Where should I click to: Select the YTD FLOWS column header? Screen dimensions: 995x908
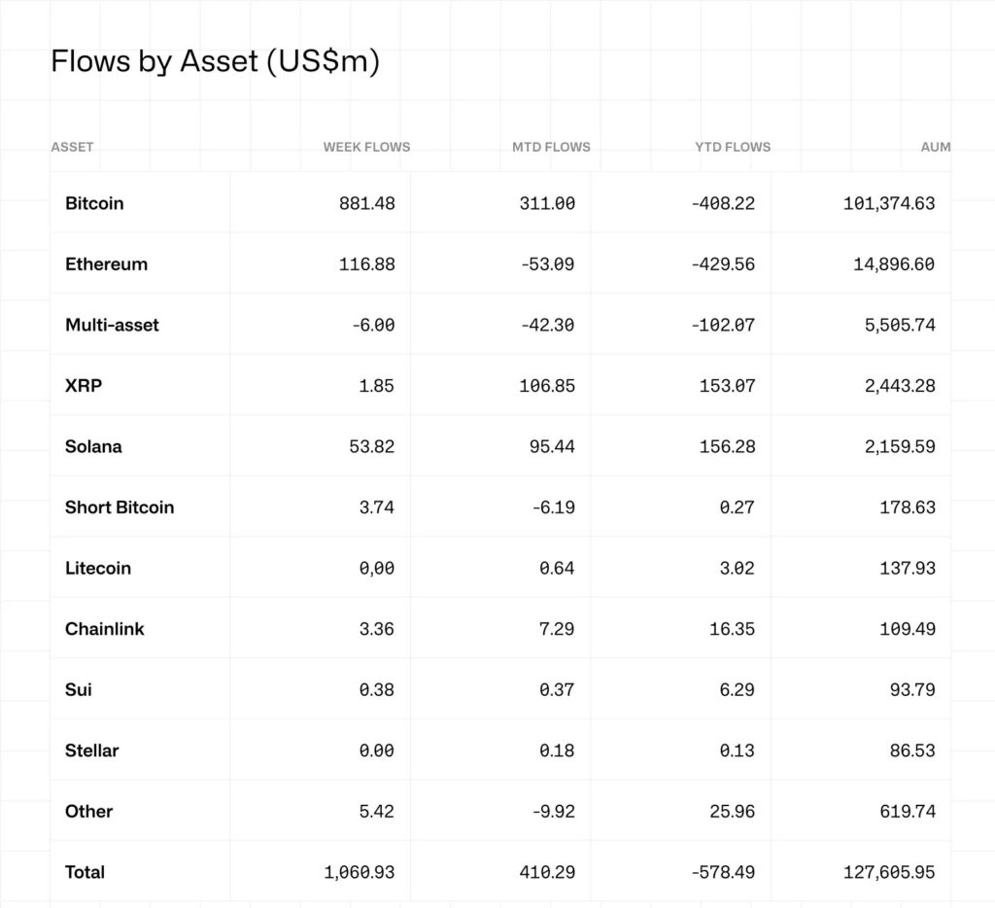(733, 147)
